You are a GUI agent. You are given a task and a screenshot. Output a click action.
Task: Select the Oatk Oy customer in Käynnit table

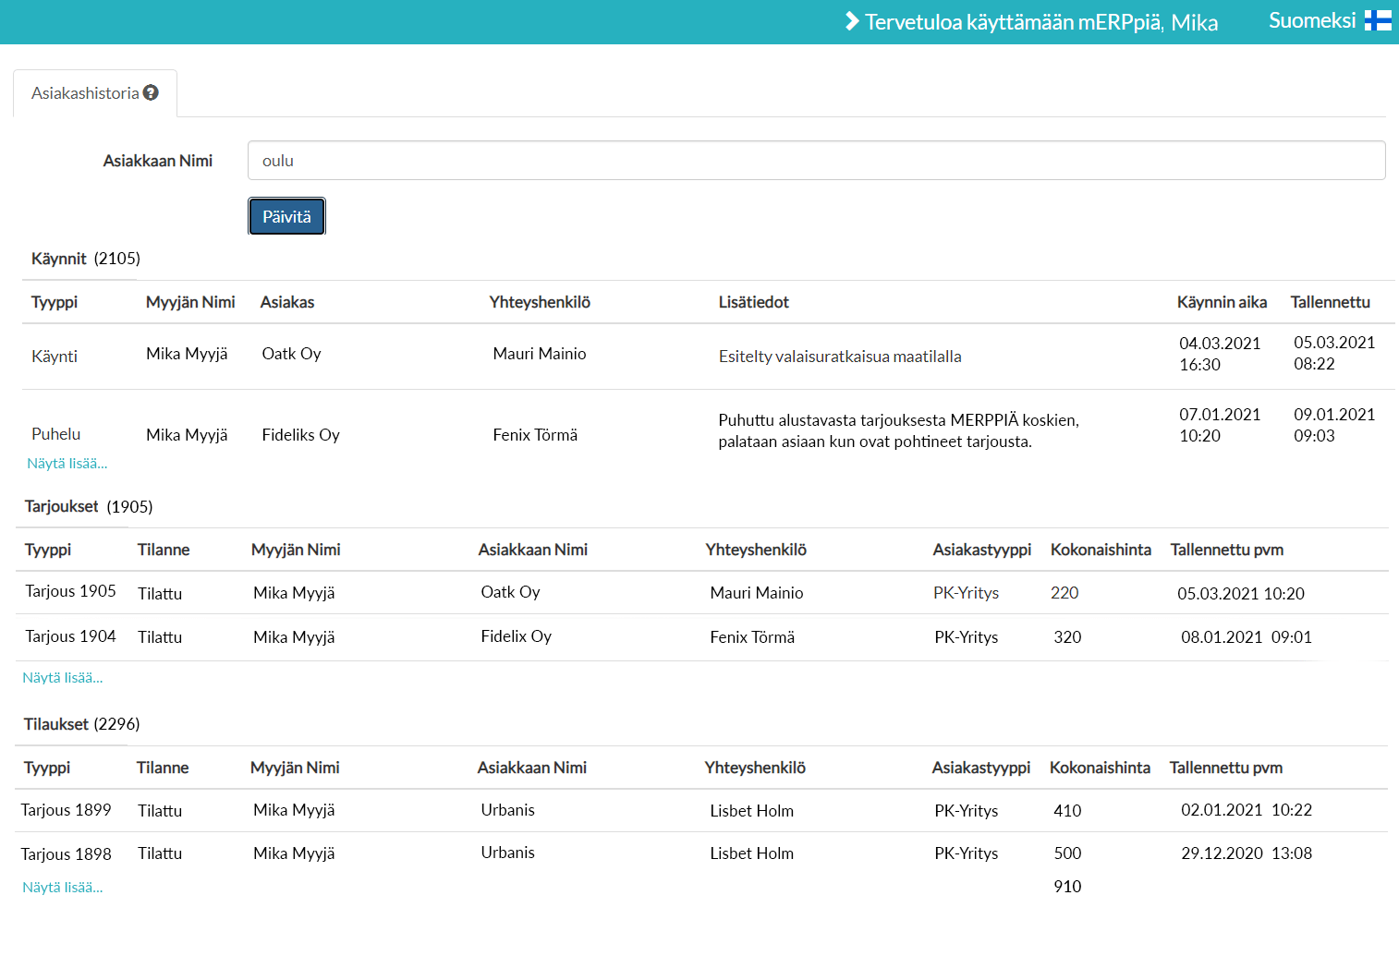pos(292,354)
